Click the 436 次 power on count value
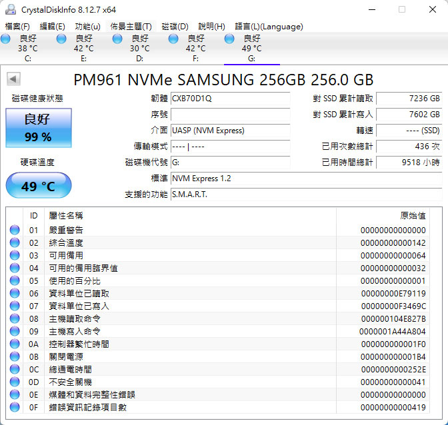448x425 pixels. pyautogui.click(x=409, y=147)
